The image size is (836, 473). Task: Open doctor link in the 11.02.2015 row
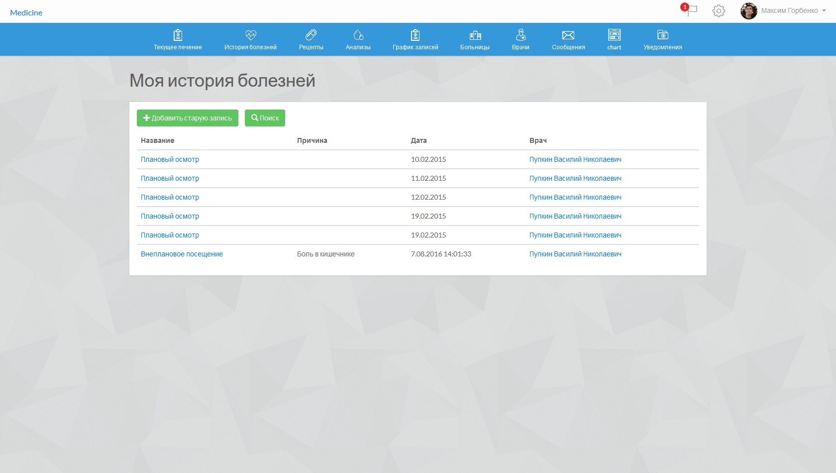coord(575,178)
